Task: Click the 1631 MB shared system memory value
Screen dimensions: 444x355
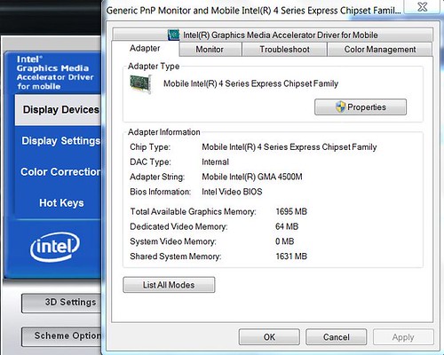Action: [x=291, y=256]
